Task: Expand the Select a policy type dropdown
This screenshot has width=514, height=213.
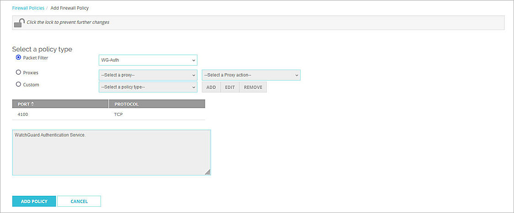Action: point(148,87)
